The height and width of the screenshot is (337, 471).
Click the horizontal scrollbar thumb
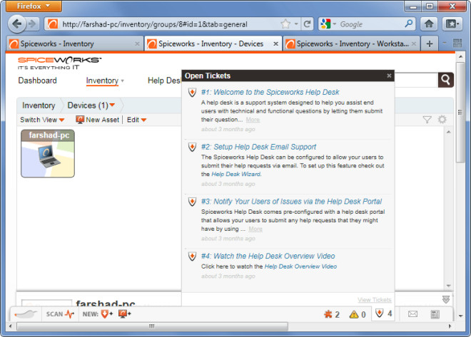point(152,326)
